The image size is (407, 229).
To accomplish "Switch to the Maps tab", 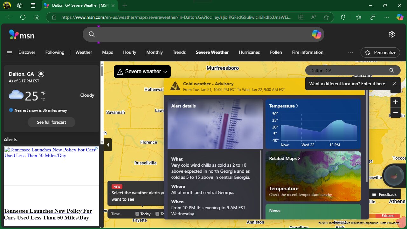I will 107,52.
